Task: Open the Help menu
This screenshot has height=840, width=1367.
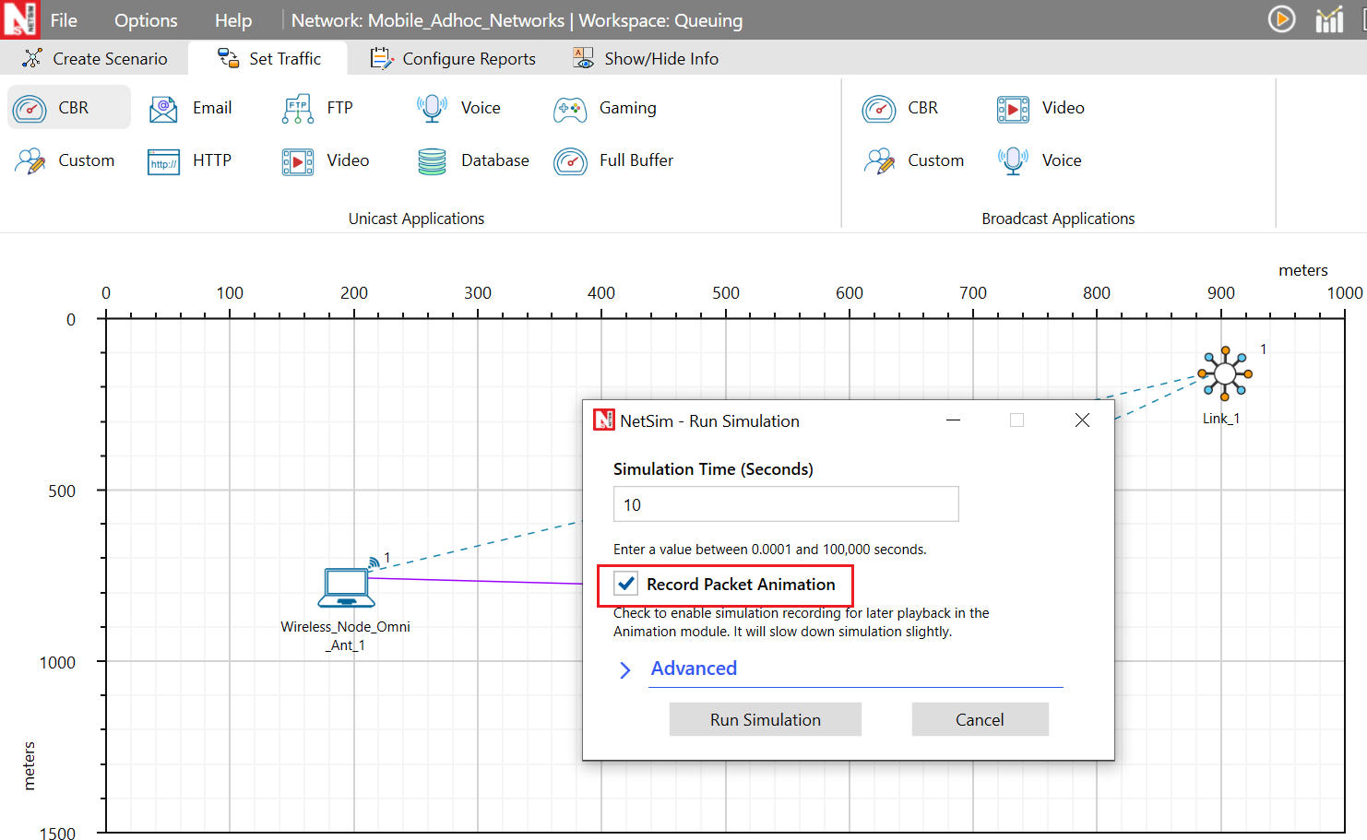Action: coord(233,20)
